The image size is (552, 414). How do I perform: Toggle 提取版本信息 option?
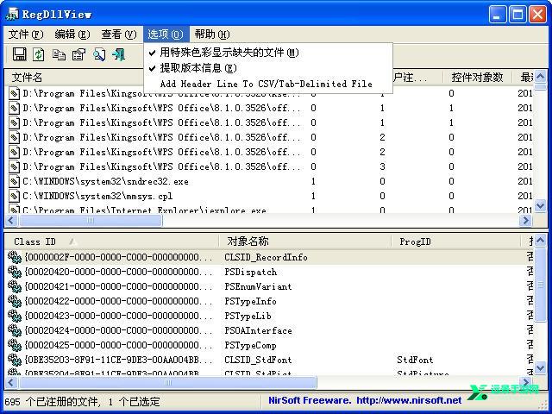click(x=268, y=68)
